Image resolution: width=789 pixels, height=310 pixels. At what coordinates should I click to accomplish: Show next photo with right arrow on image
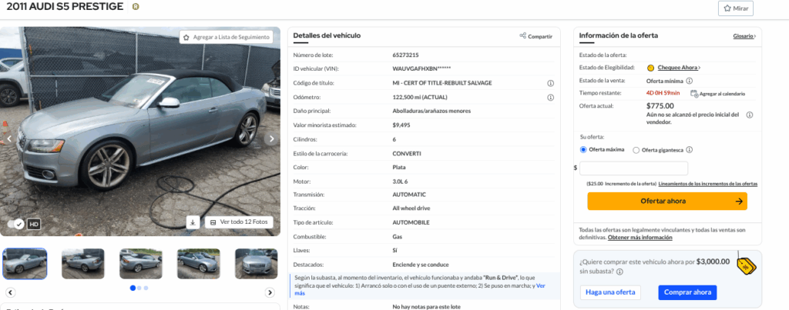[272, 138]
